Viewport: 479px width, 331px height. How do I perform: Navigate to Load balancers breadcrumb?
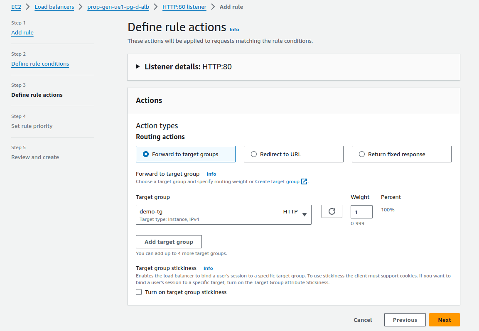pyautogui.click(x=54, y=7)
